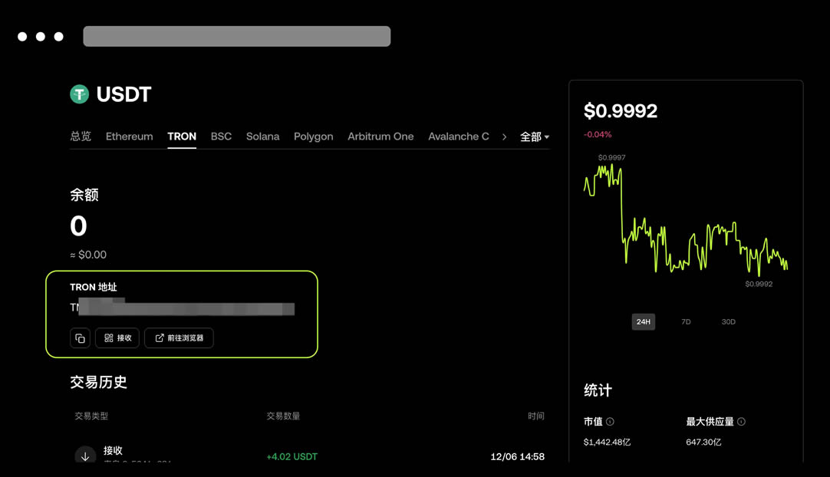Switch to the 总览 tab
Image resolution: width=830 pixels, height=477 pixels.
(81, 137)
